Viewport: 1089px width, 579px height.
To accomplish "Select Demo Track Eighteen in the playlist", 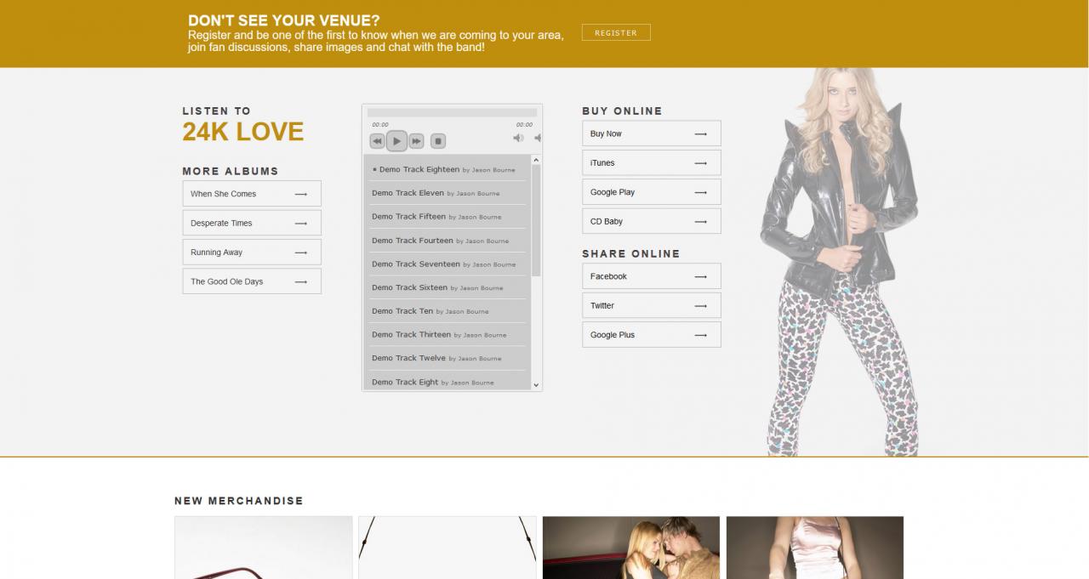I will [x=448, y=169].
